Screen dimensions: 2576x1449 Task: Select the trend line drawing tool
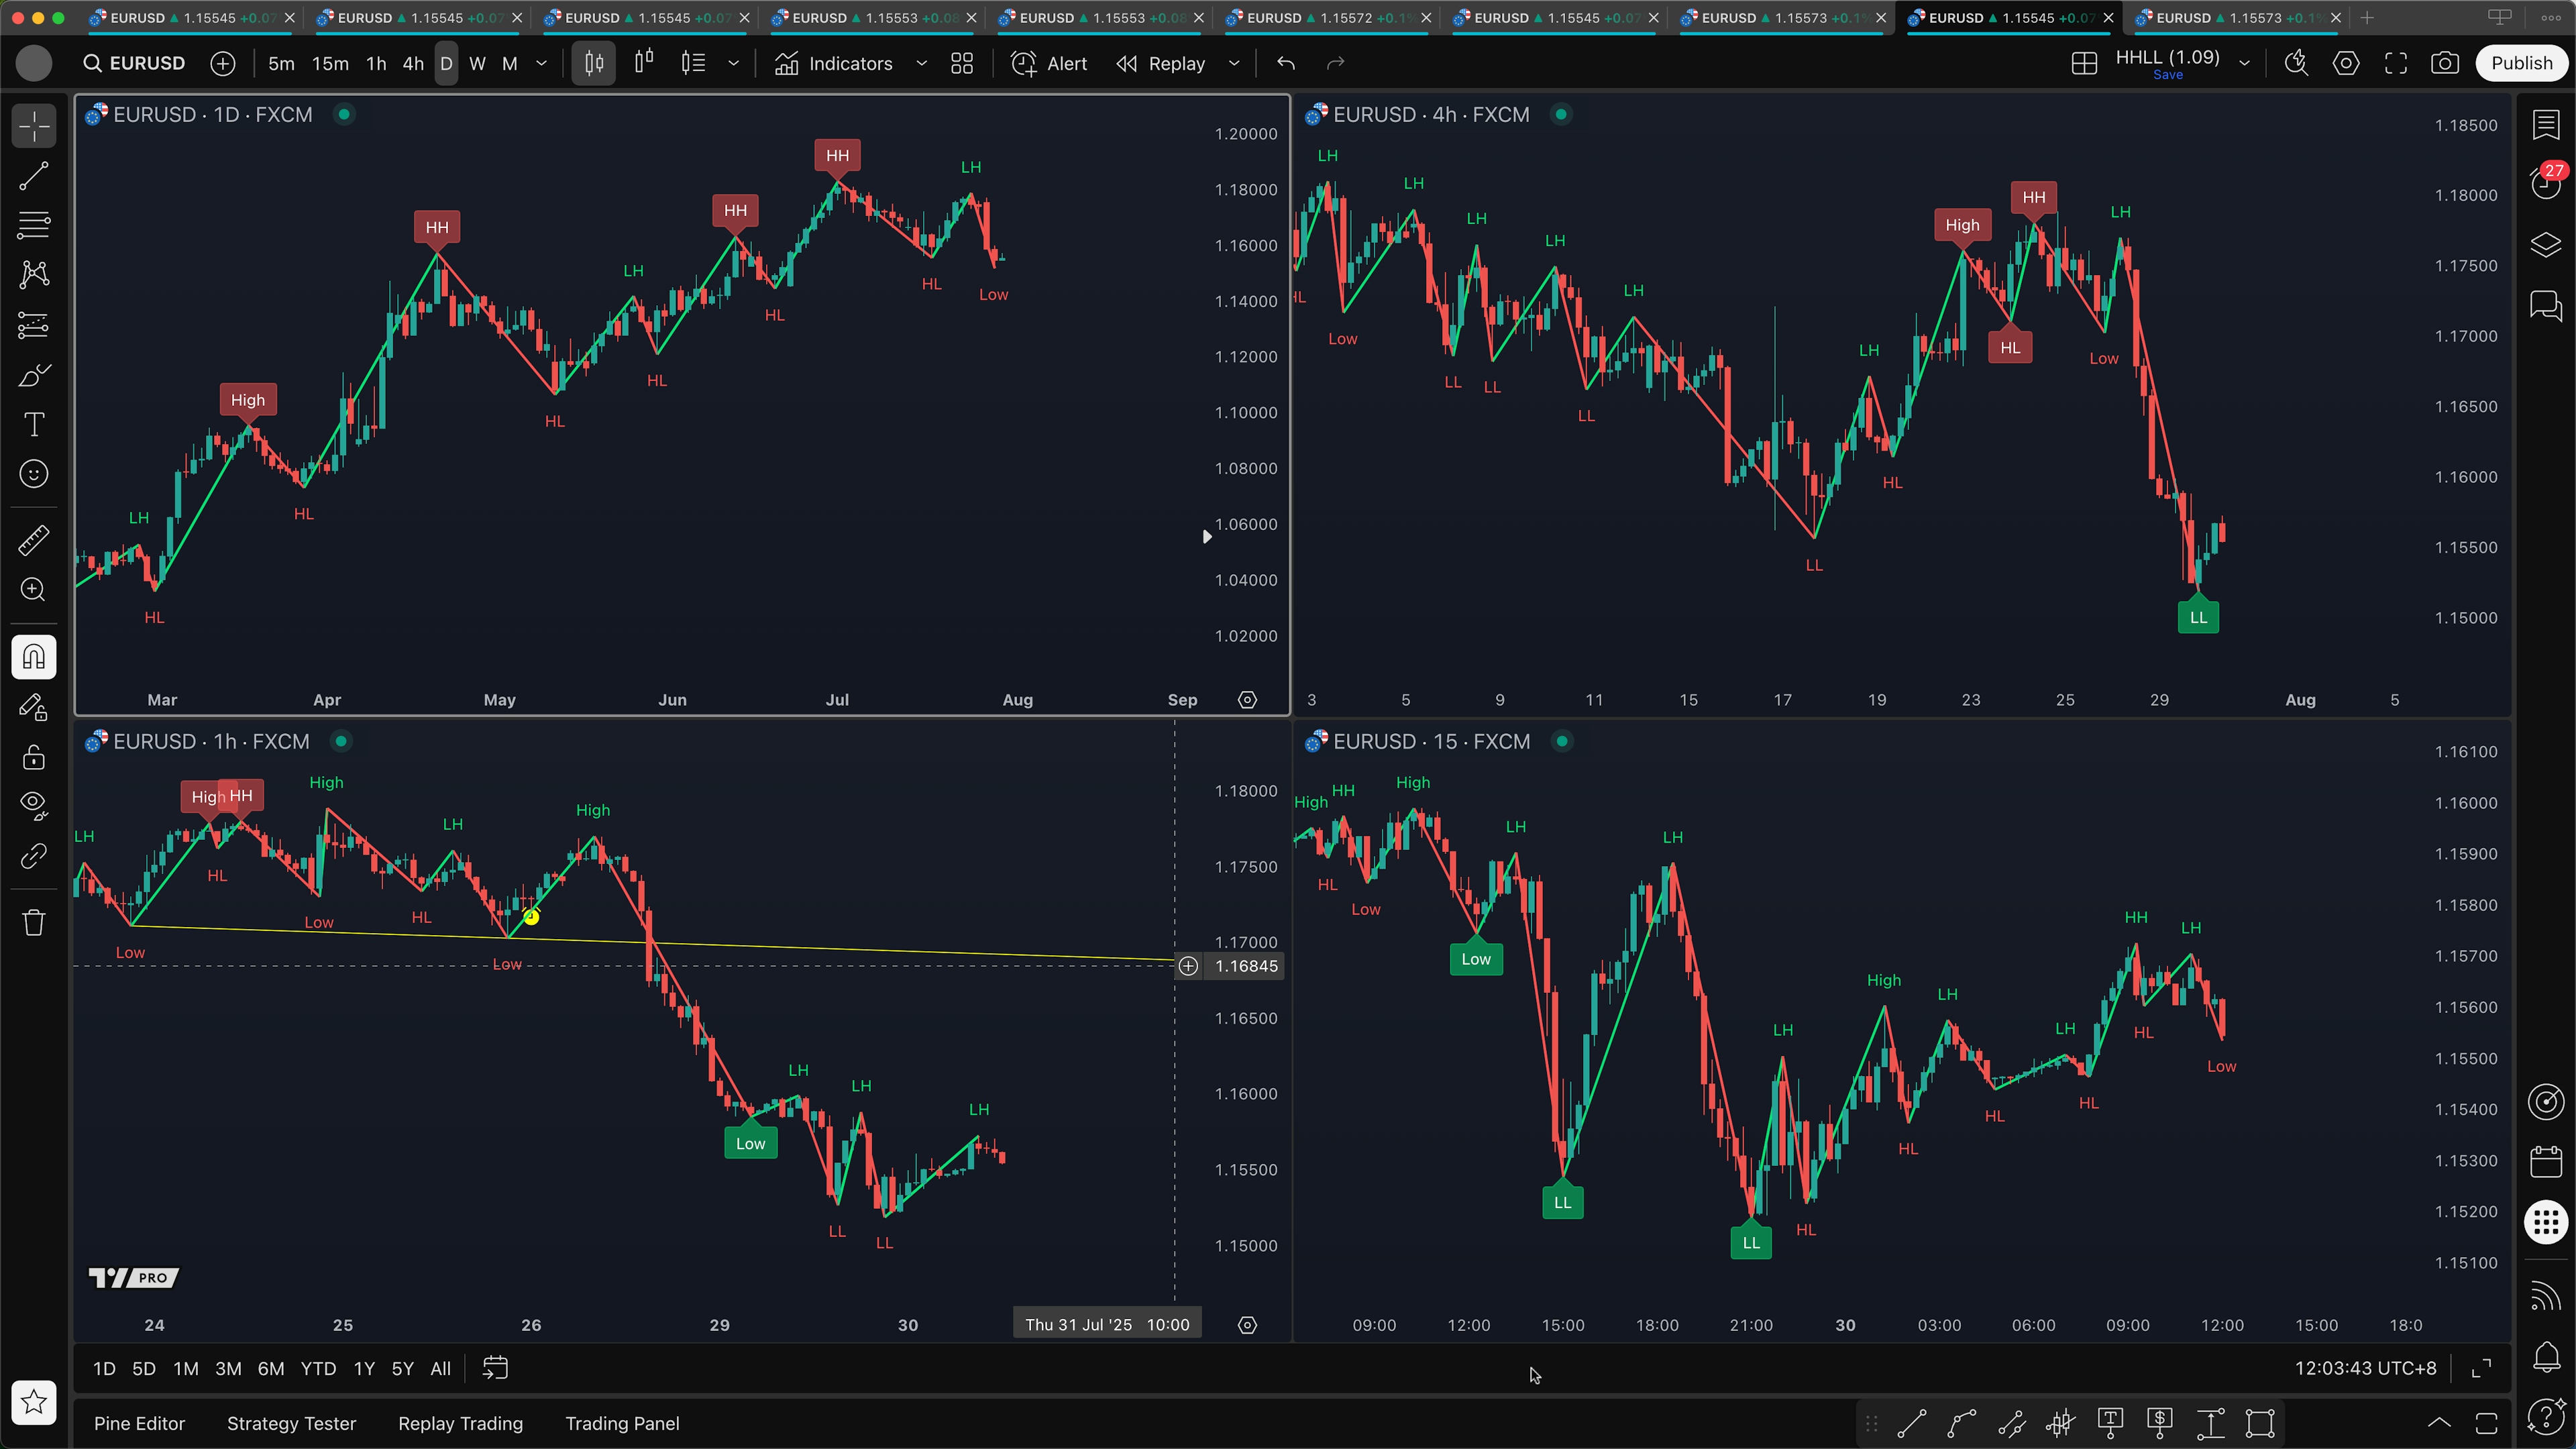34,177
